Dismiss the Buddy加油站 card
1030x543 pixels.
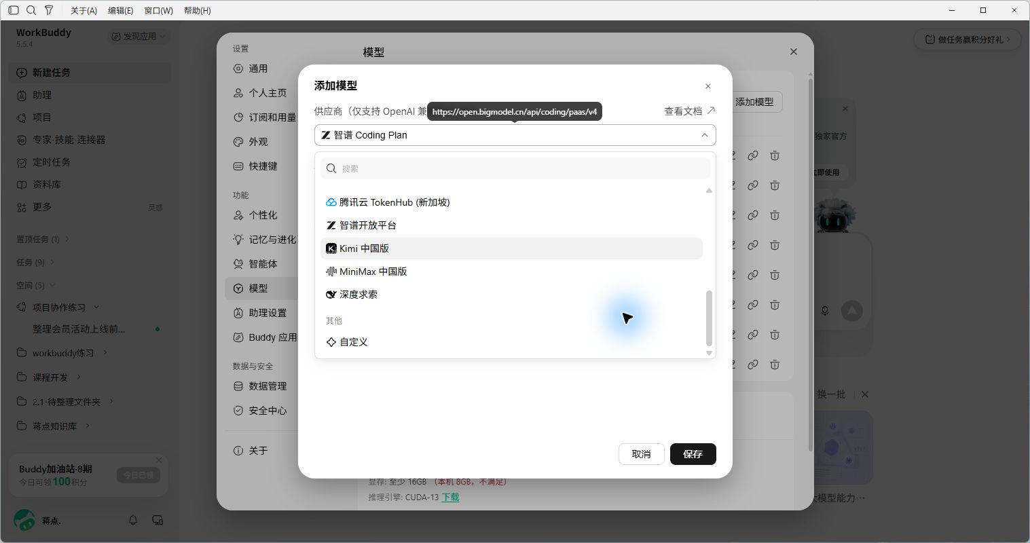(159, 460)
